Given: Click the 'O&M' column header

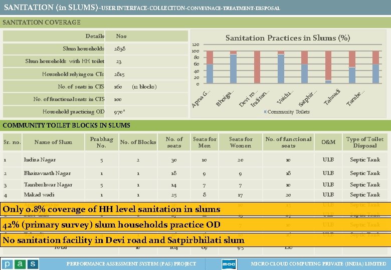Looking at the screenshot, I should click(x=328, y=142).
